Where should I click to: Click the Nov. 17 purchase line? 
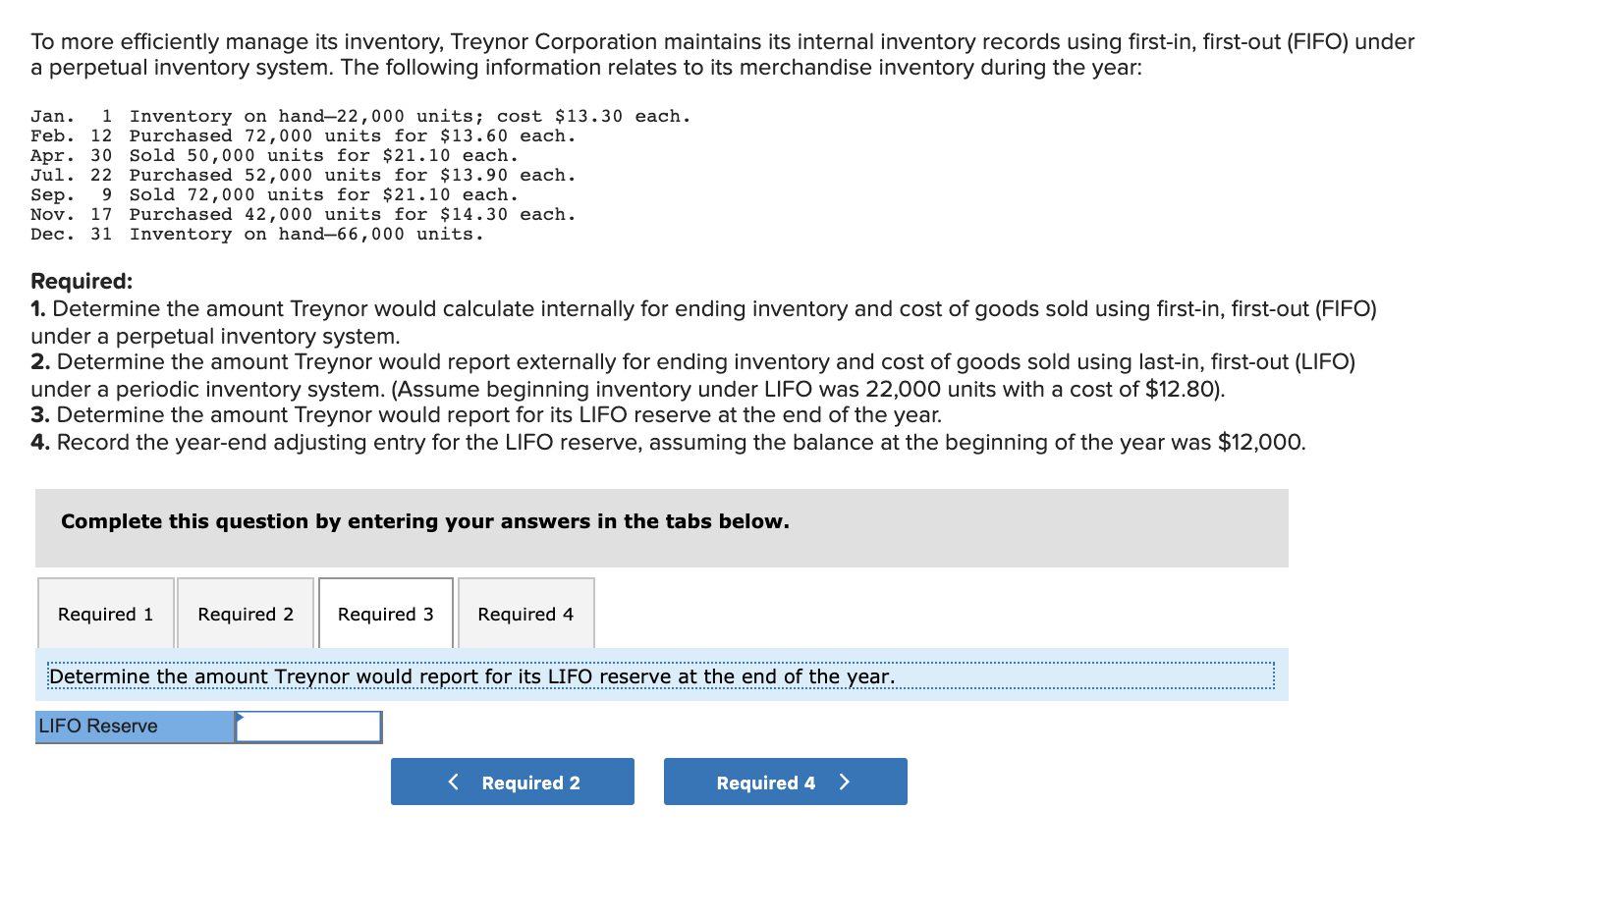click(x=304, y=214)
